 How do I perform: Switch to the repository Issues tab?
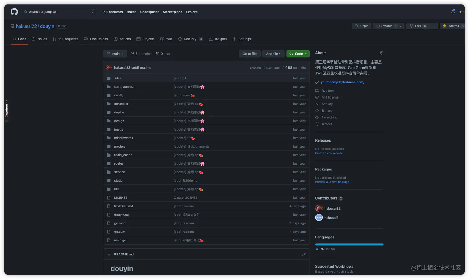click(x=39, y=39)
